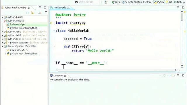Click the Open Console icon
Screen dimensions: 187x105
(171, 76)
